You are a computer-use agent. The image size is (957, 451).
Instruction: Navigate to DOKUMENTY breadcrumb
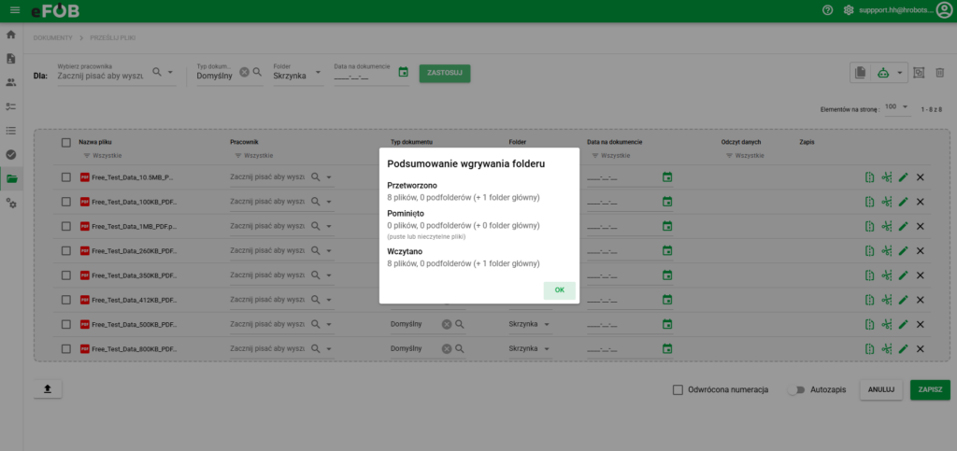coord(53,37)
